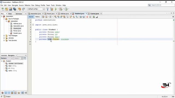Click the History view button

point(37,17)
